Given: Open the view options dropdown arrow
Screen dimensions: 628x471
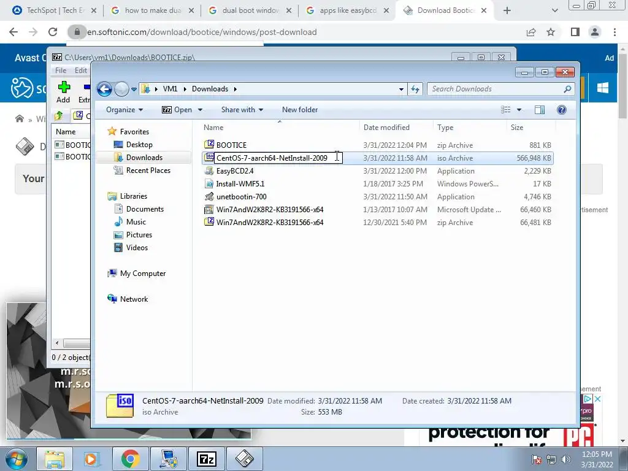Looking at the screenshot, I should point(519,110).
